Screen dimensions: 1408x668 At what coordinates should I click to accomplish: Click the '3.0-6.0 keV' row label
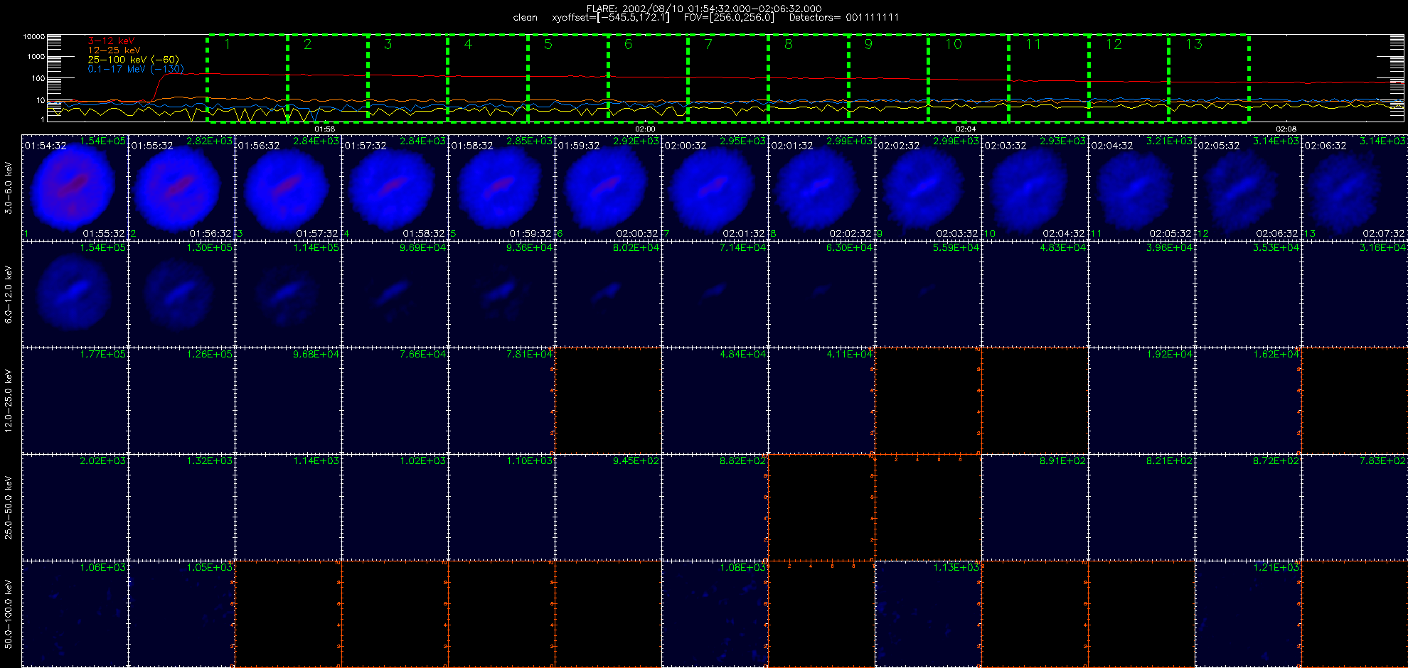pos(9,188)
